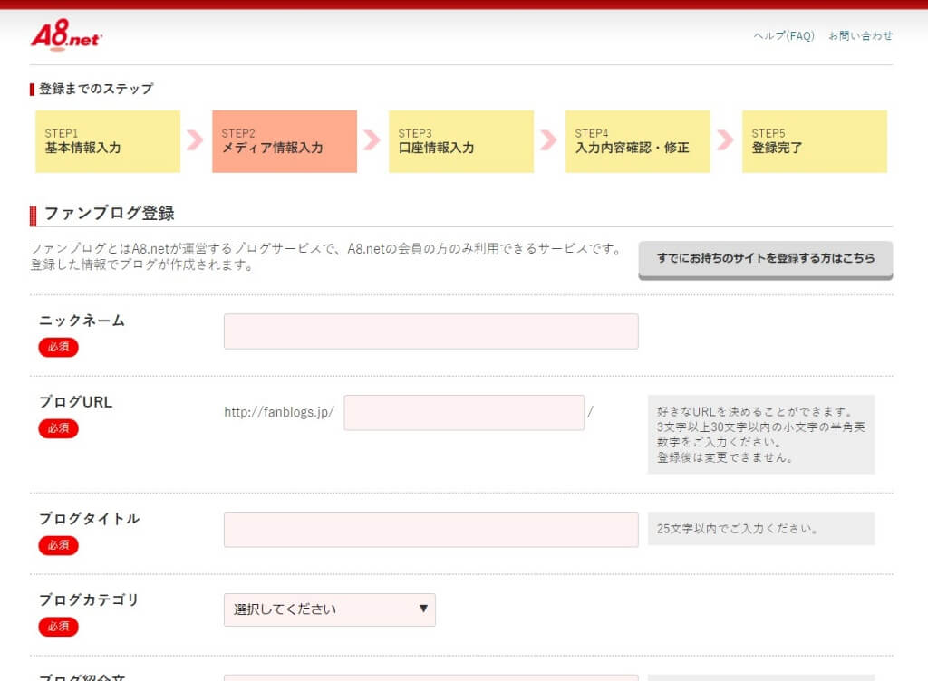Screen dimensions: 928x681
Task: Expand the category selector below ブログカテゴリ
Action: [x=329, y=609]
